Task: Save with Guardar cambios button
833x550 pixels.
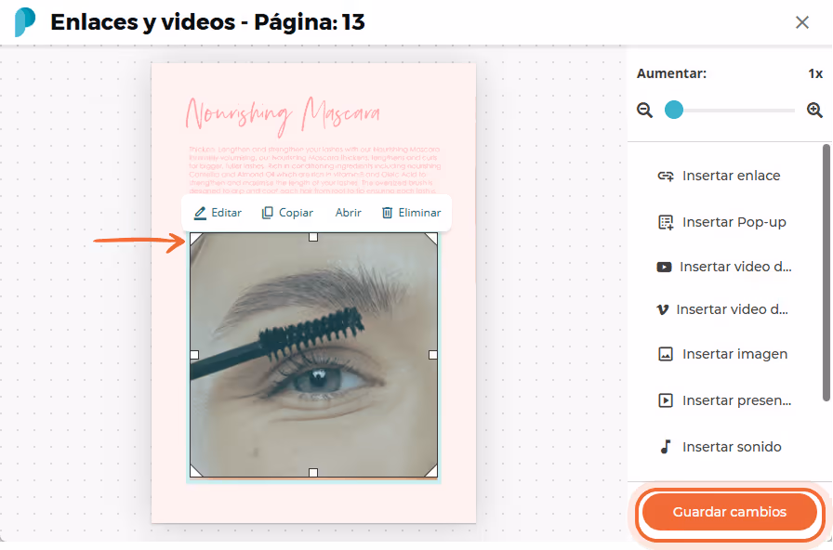Action: pyautogui.click(x=730, y=512)
